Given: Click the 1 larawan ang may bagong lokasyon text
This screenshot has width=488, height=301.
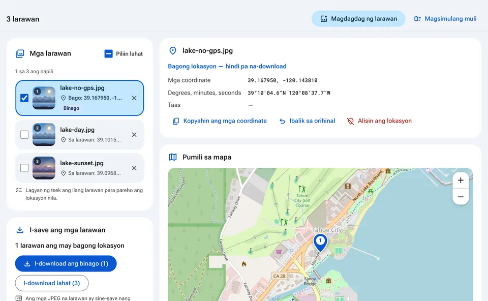Looking at the screenshot, I should pos(70,246).
